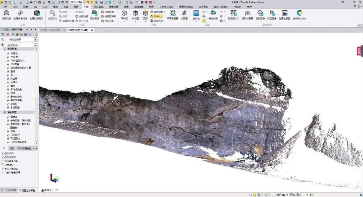Viewport: 363px width, 197px height.
Task: Select the Limit Box tool icon
Action: tap(124, 13)
